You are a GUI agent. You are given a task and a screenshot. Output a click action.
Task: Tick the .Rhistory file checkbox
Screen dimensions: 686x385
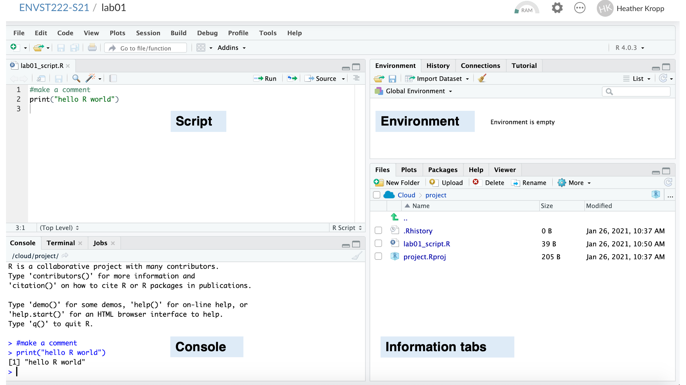(x=378, y=231)
